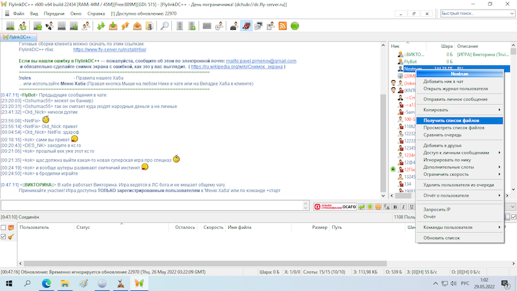Click the orange RSS feed toolbar icon
Image resolution: width=517 pixels, height=291 pixels.
pyautogui.click(x=282, y=26)
